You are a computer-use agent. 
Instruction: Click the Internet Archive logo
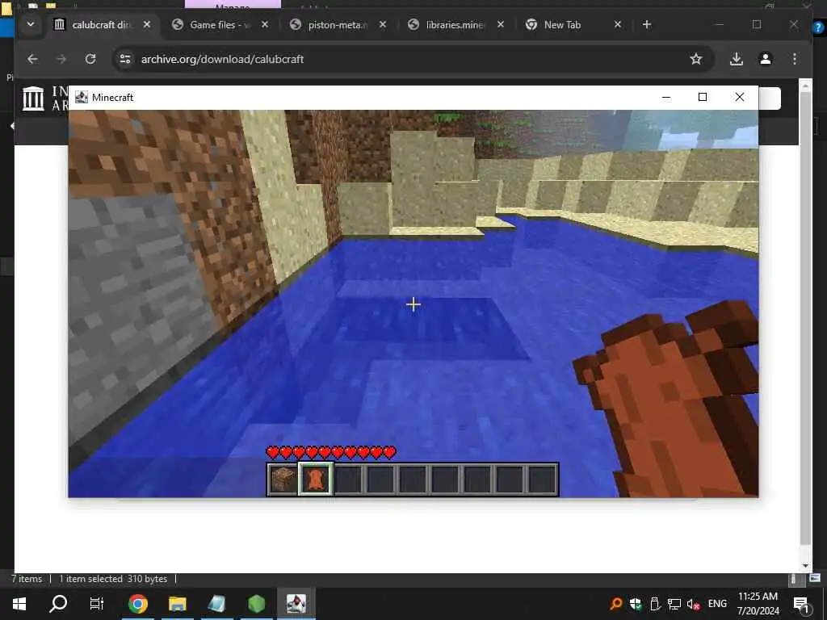click(33, 98)
